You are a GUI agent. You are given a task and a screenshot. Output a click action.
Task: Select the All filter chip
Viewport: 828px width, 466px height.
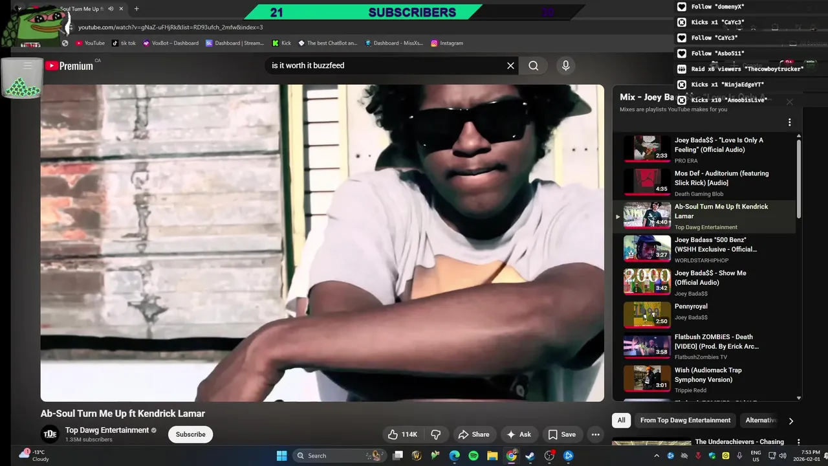tap(621, 420)
